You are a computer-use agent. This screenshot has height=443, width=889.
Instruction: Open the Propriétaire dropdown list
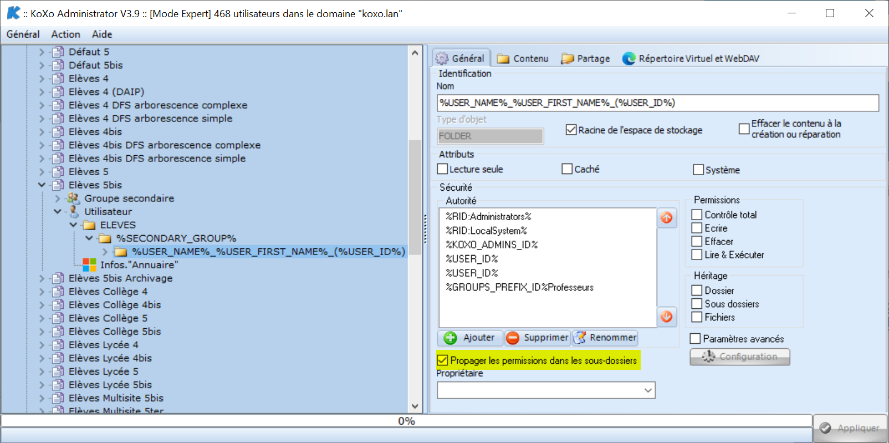pos(647,390)
